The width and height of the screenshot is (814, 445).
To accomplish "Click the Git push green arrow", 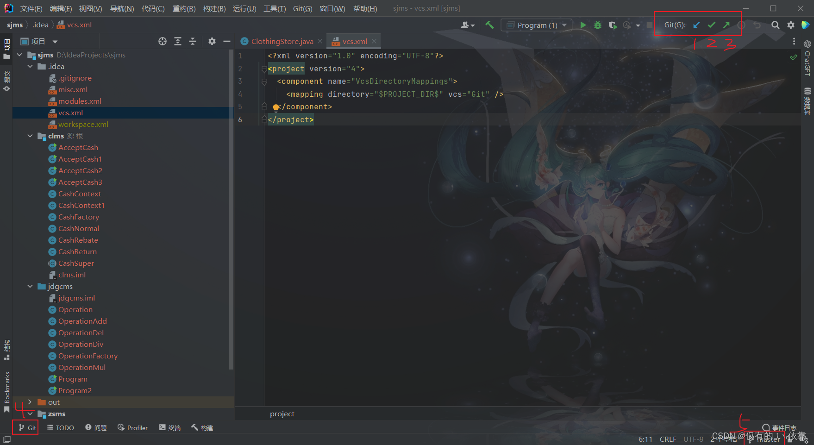I will coord(726,25).
